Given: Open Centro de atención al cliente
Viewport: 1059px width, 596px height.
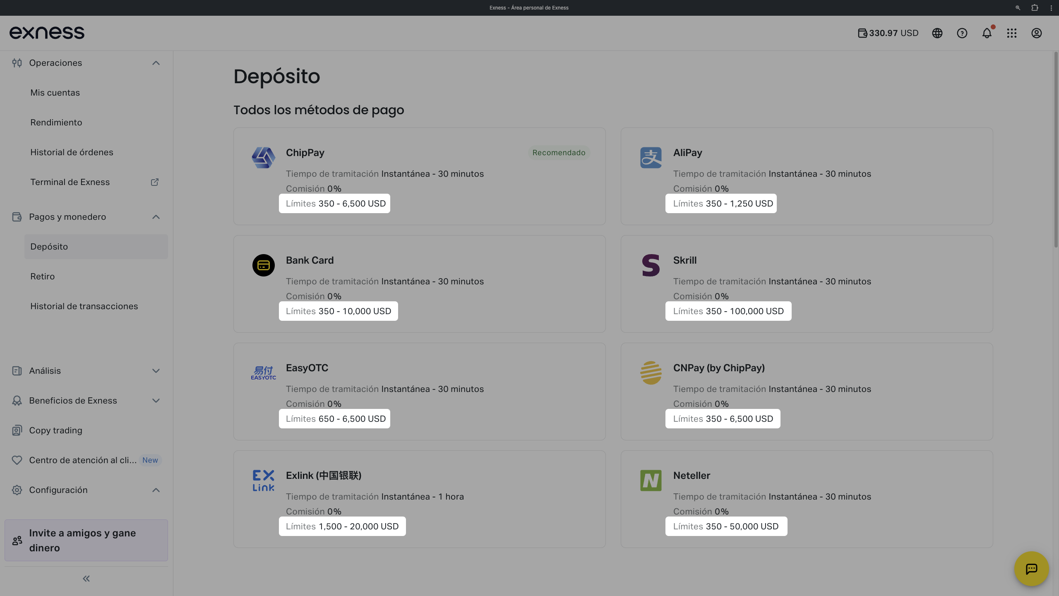Looking at the screenshot, I should click(83, 460).
